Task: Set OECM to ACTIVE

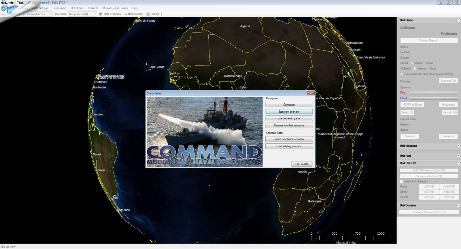Action: (429, 197)
